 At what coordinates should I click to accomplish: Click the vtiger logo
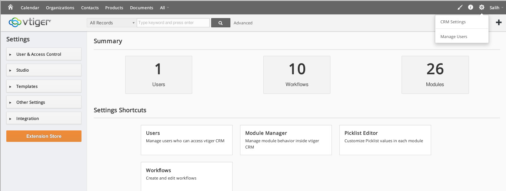(x=30, y=23)
